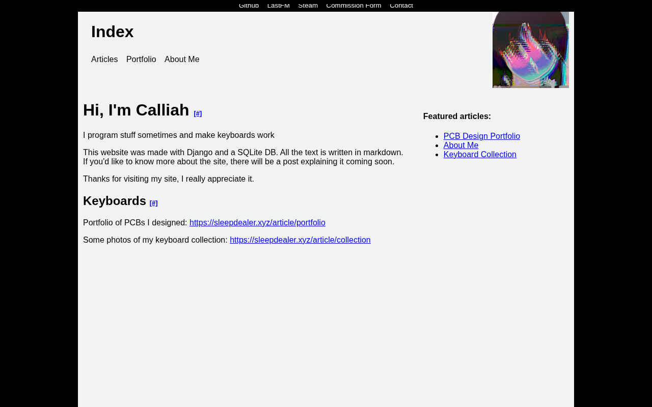Screen dimensions: 652x407
Task: Open the sleepdealer.xyz/article/portfolio URL link
Action: click(x=257, y=223)
